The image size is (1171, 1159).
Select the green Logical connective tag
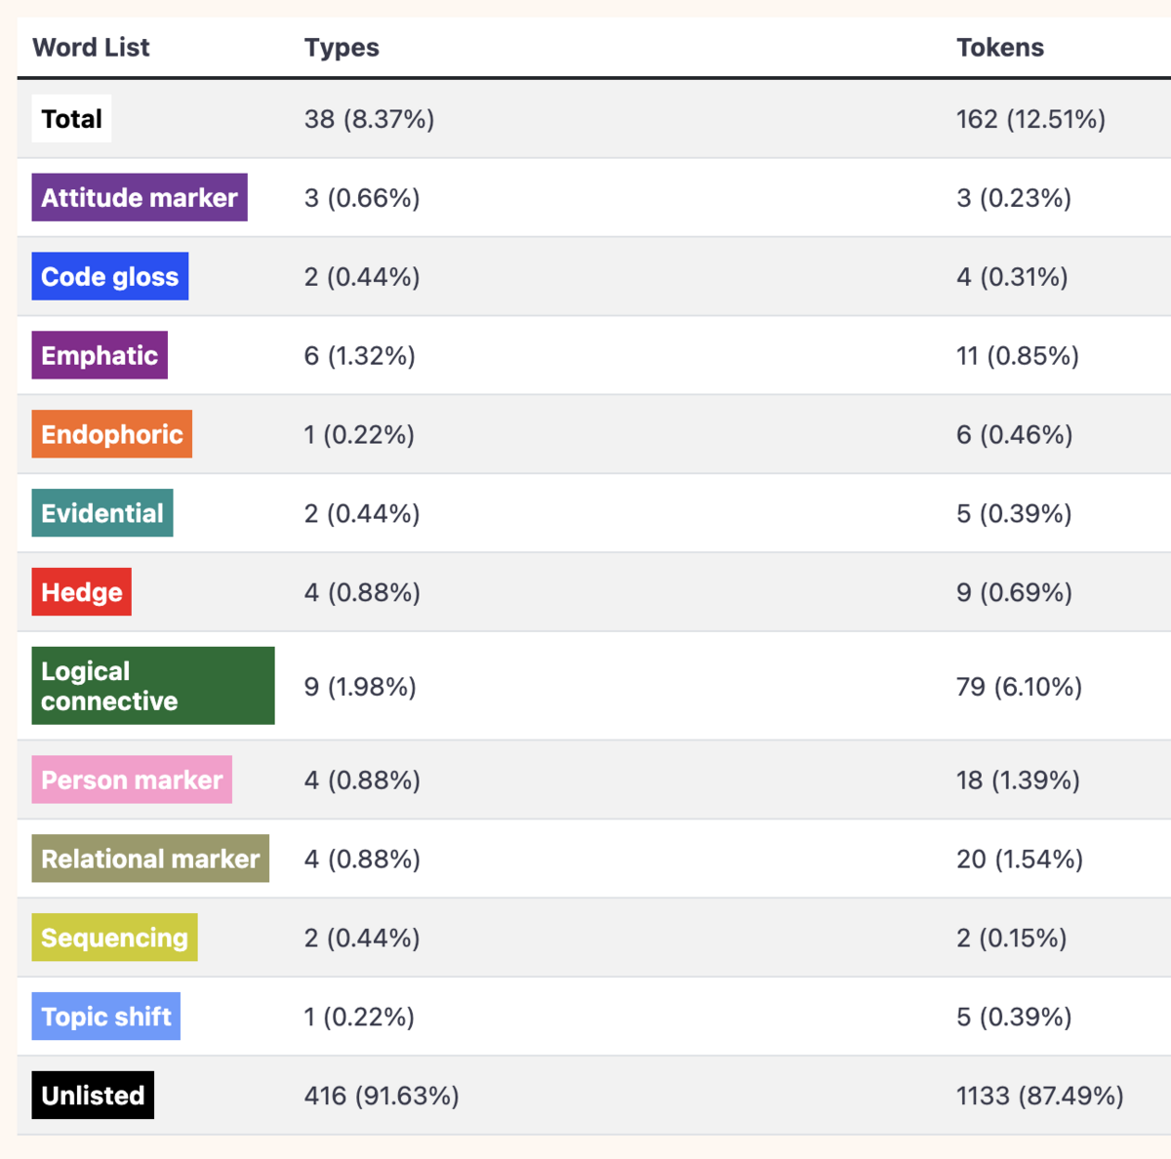[153, 686]
